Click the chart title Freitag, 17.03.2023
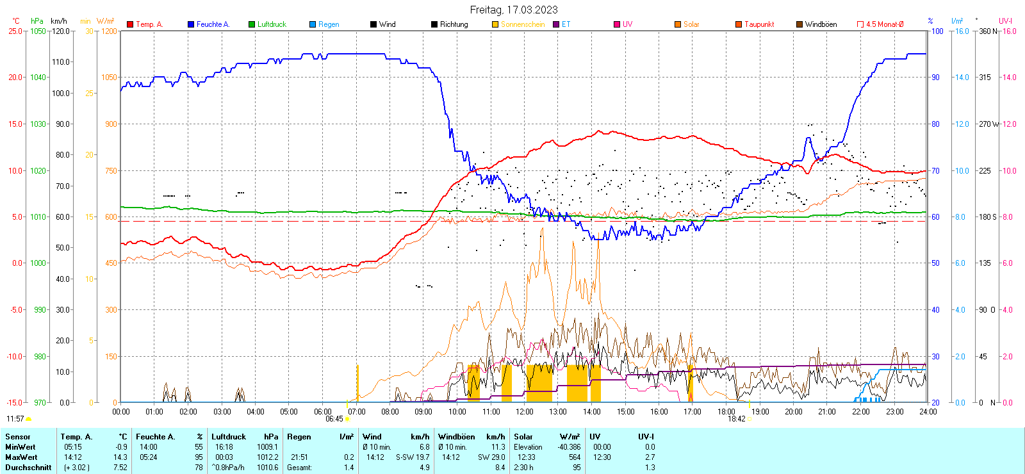The image size is (1025, 474). (x=513, y=10)
